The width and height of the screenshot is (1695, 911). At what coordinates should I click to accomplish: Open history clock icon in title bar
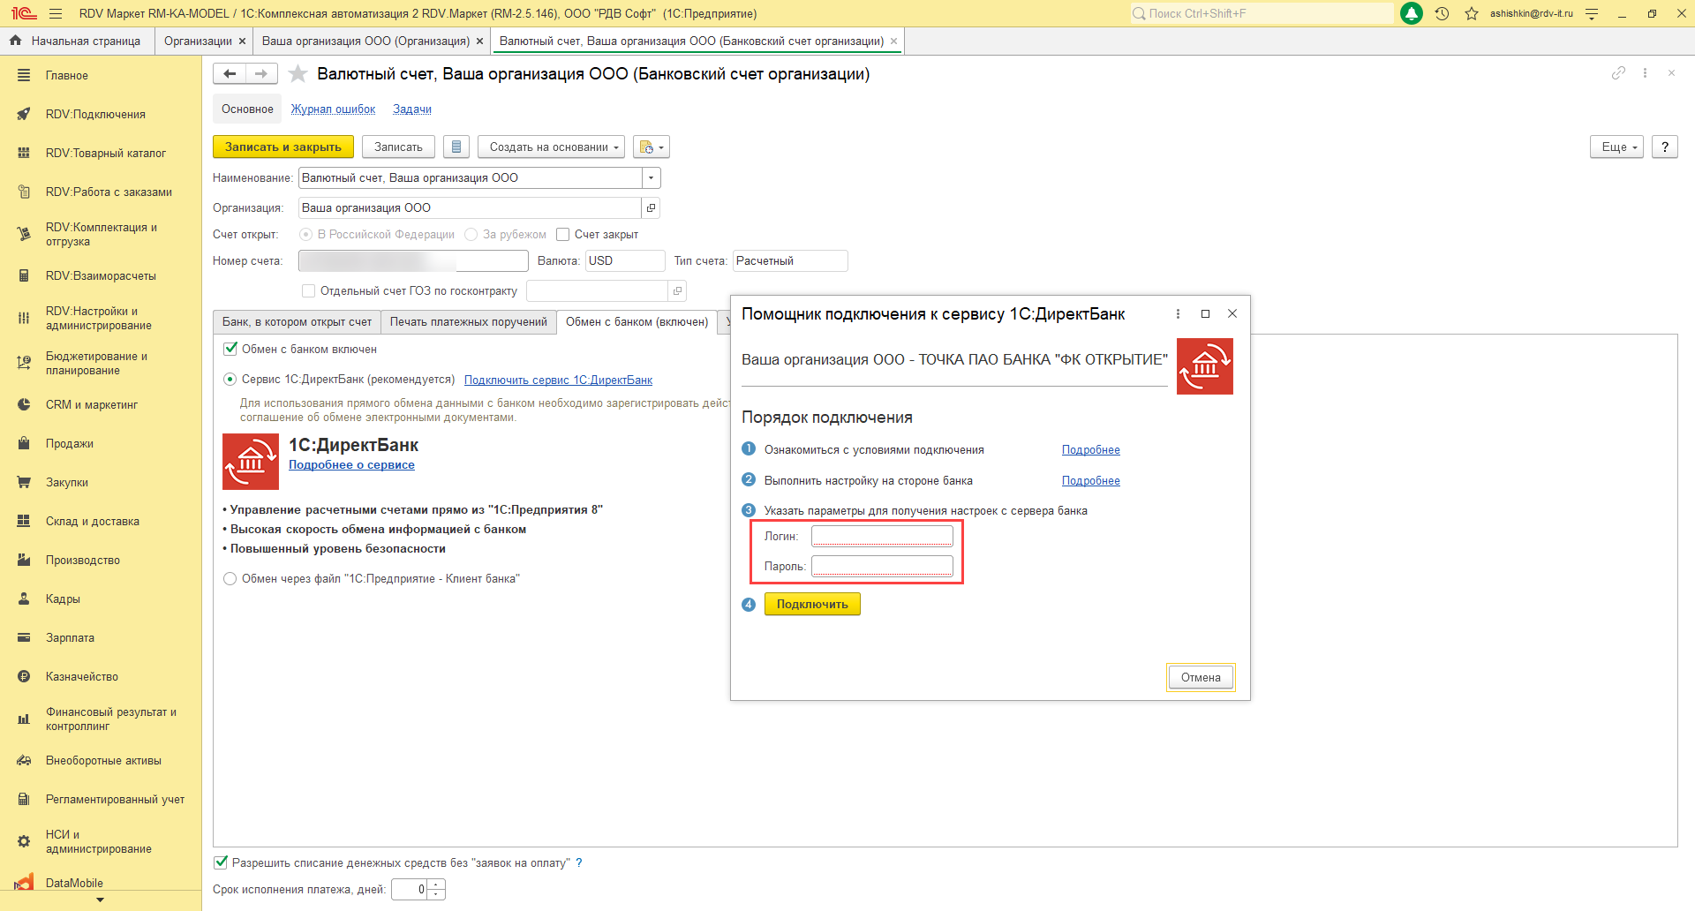coord(1442,13)
